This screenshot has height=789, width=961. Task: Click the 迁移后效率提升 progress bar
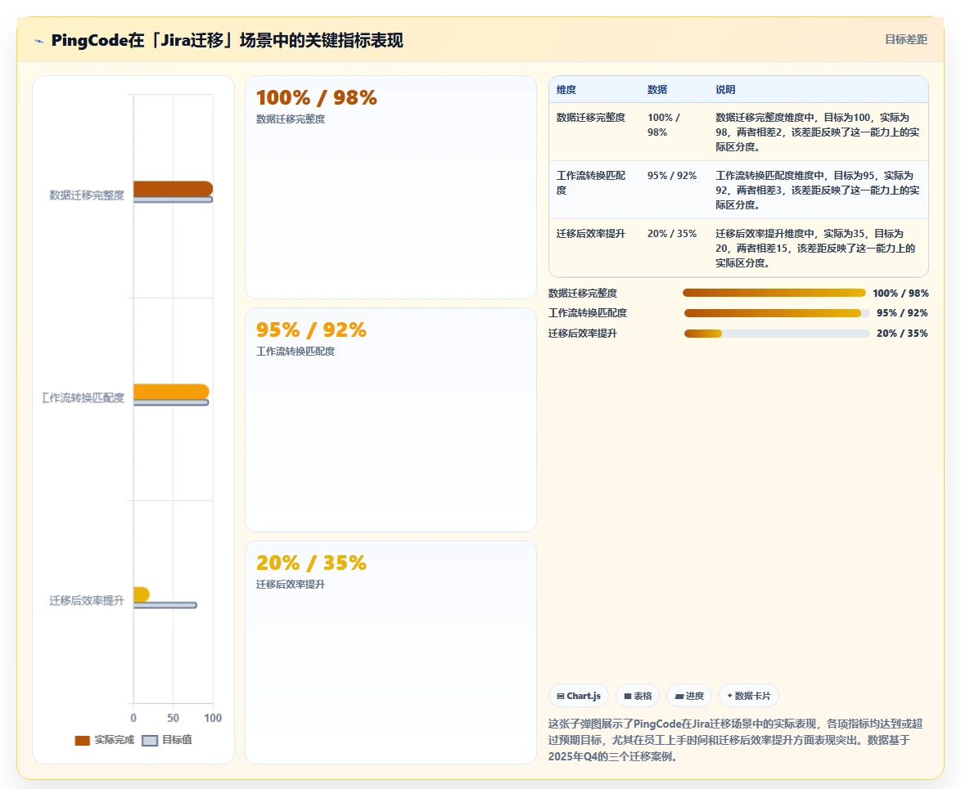pyautogui.click(x=777, y=334)
